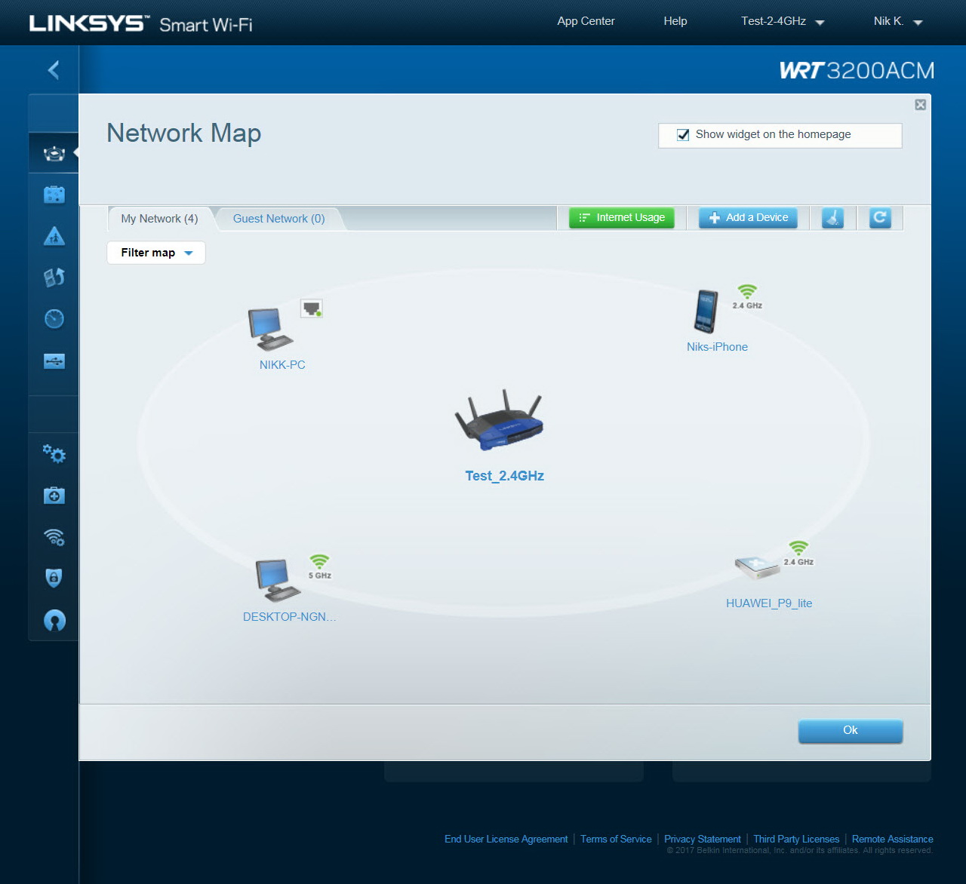The width and height of the screenshot is (966, 884).
Task: Select the HUAWEI_P9_lite device icon
Action: (758, 567)
